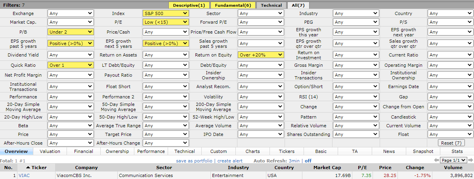
Task: Open the Financial view tab
Action: pos(84,151)
